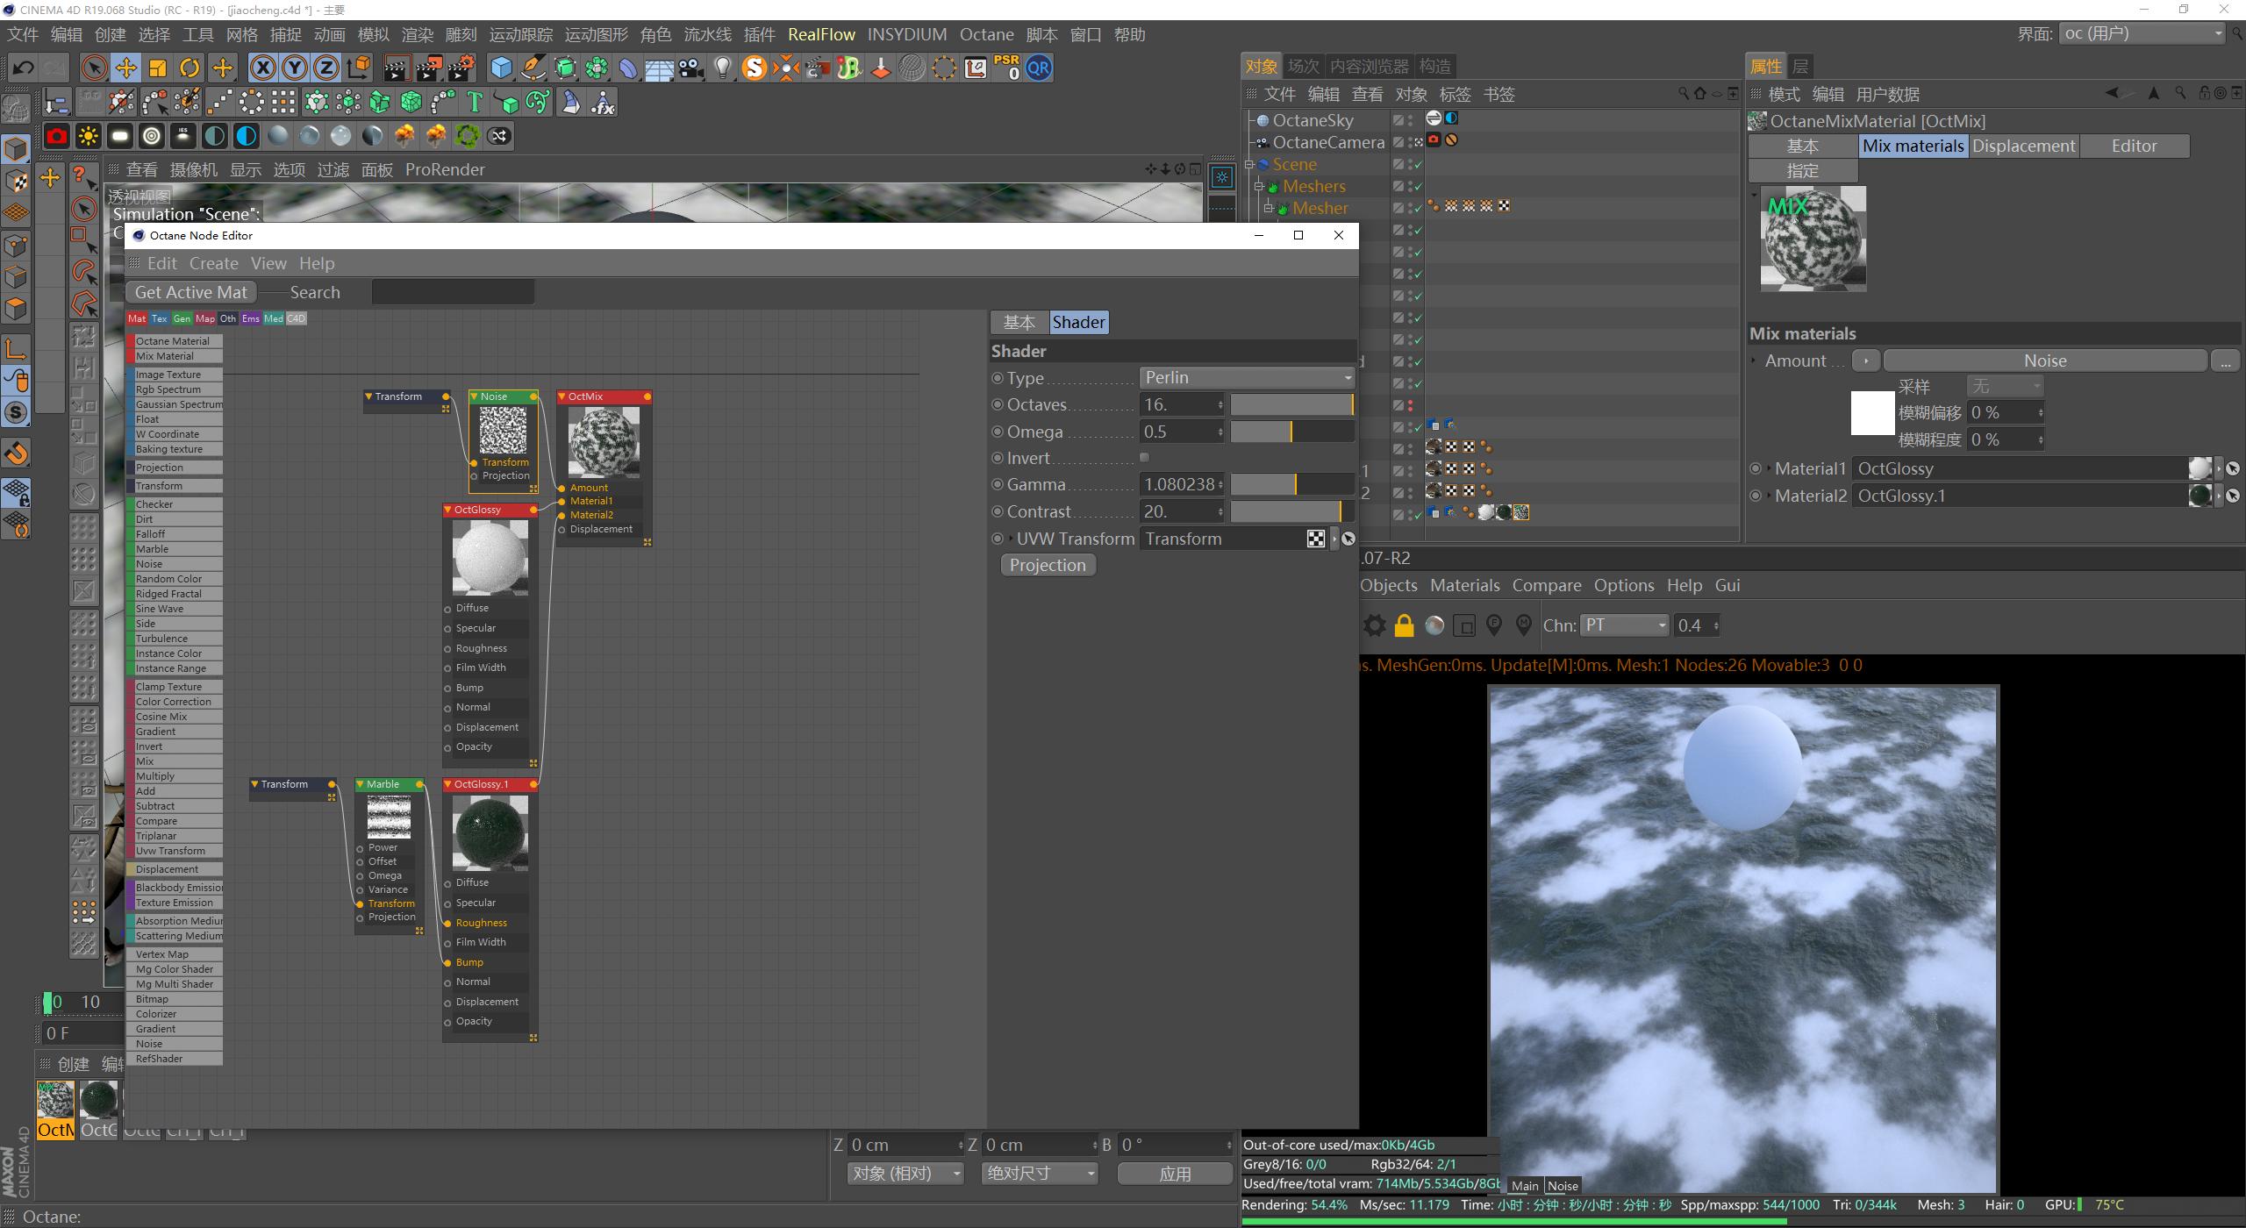Click the MoText green T icon
Screen dimensions: 2246x1228
pyautogui.click(x=475, y=103)
